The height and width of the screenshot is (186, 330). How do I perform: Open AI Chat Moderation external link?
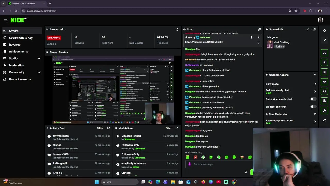pyautogui.click(x=315, y=114)
